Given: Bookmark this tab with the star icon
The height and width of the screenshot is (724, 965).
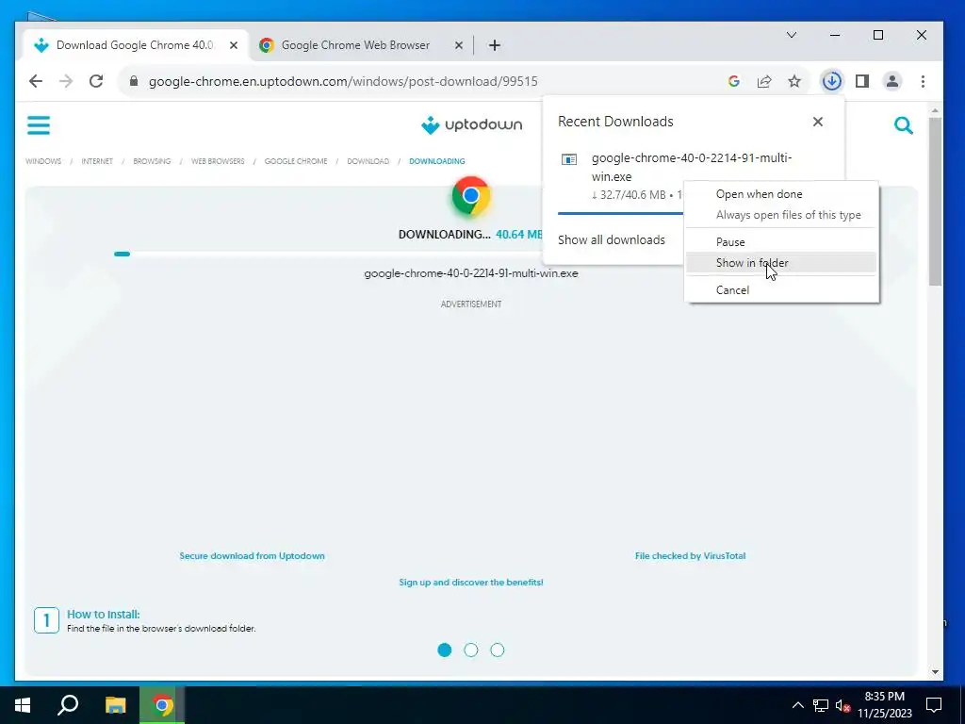Looking at the screenshot, I should point(794,81).
